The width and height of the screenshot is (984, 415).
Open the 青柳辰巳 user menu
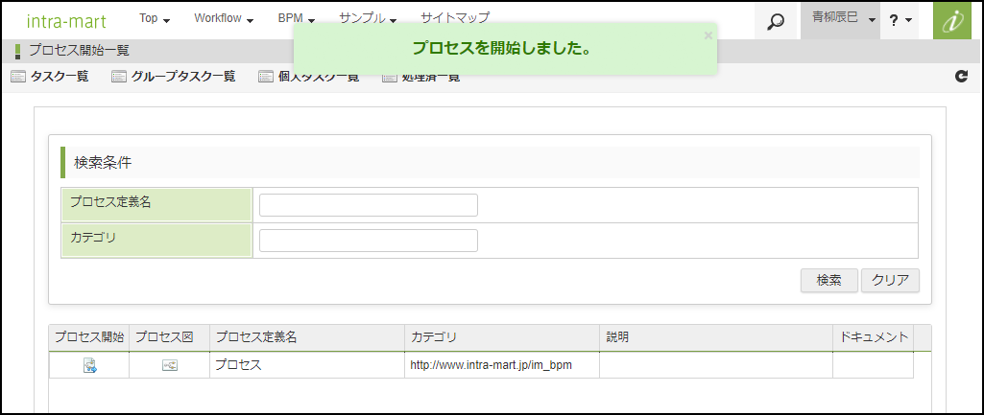pyautogui.click(x=840, y=20)
